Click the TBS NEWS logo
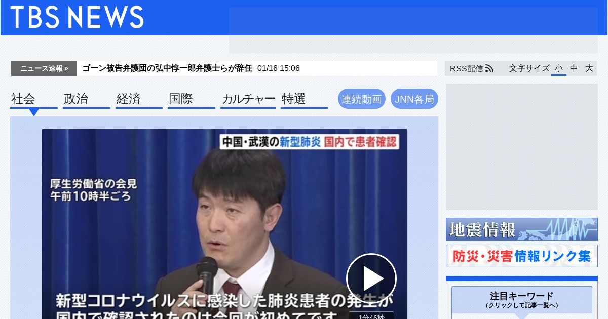The image size is (608, 319). (77, 17)
